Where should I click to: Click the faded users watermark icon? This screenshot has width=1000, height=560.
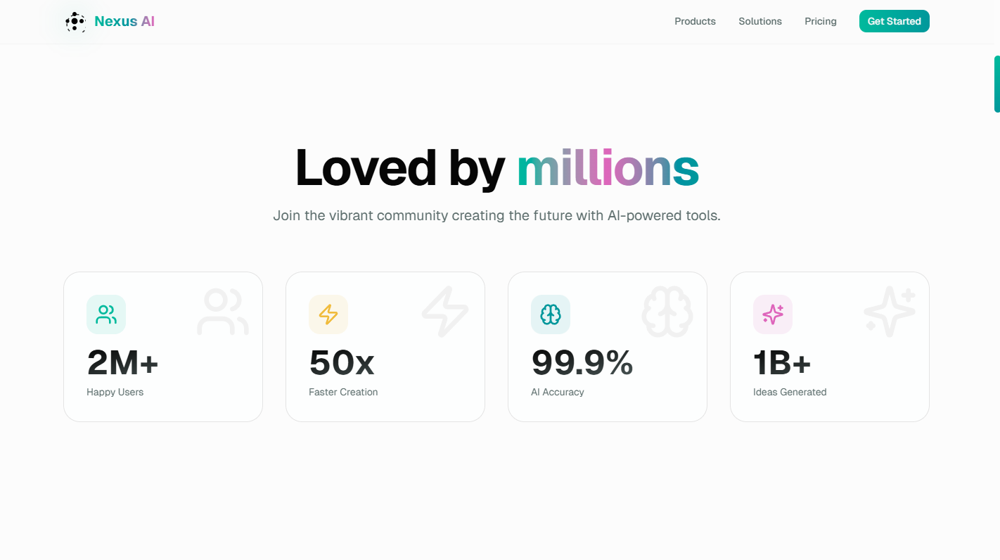point(223,312)
